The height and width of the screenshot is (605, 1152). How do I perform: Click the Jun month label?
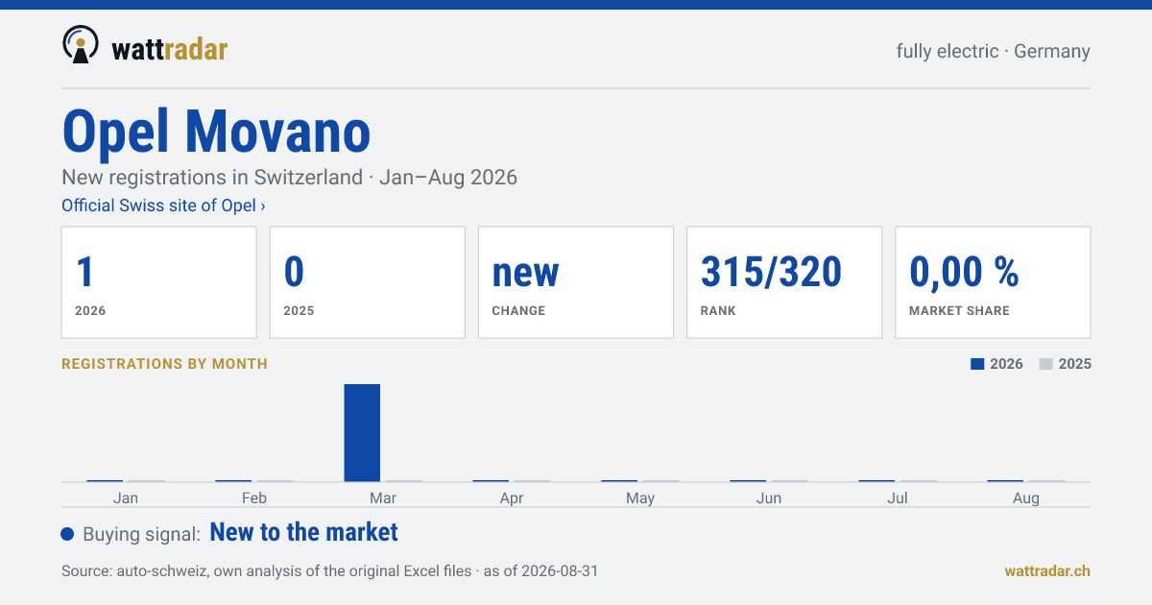(769, 497)
